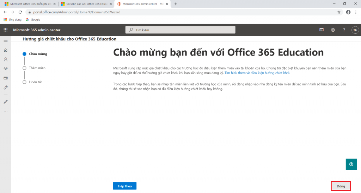
Task: Open the Settings gear in header
Action: click(x=333, y=30)
